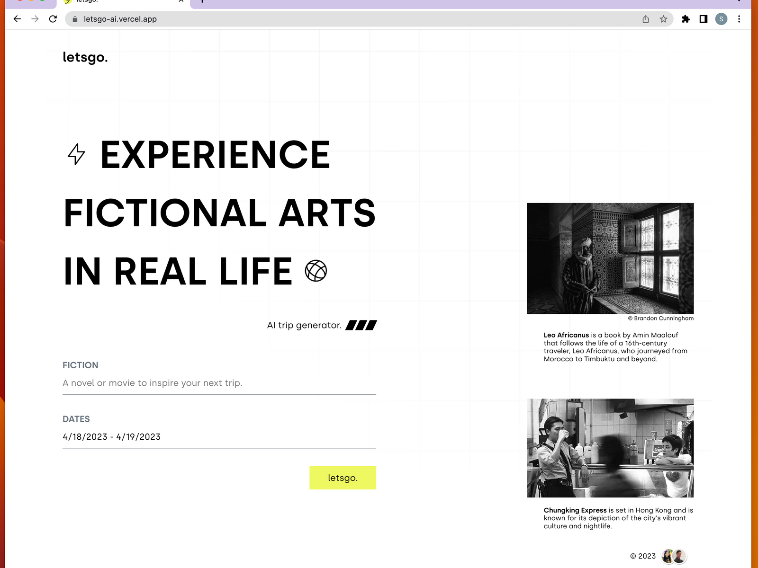Click the FICTION field label
This screenshot has width=758, height=568.
pos(81,365)
